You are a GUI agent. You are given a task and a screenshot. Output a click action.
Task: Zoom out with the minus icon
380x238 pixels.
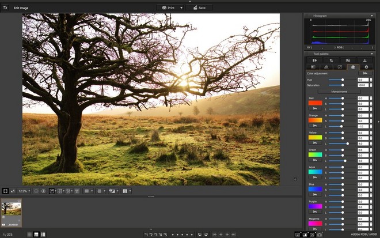pos(36,191)
